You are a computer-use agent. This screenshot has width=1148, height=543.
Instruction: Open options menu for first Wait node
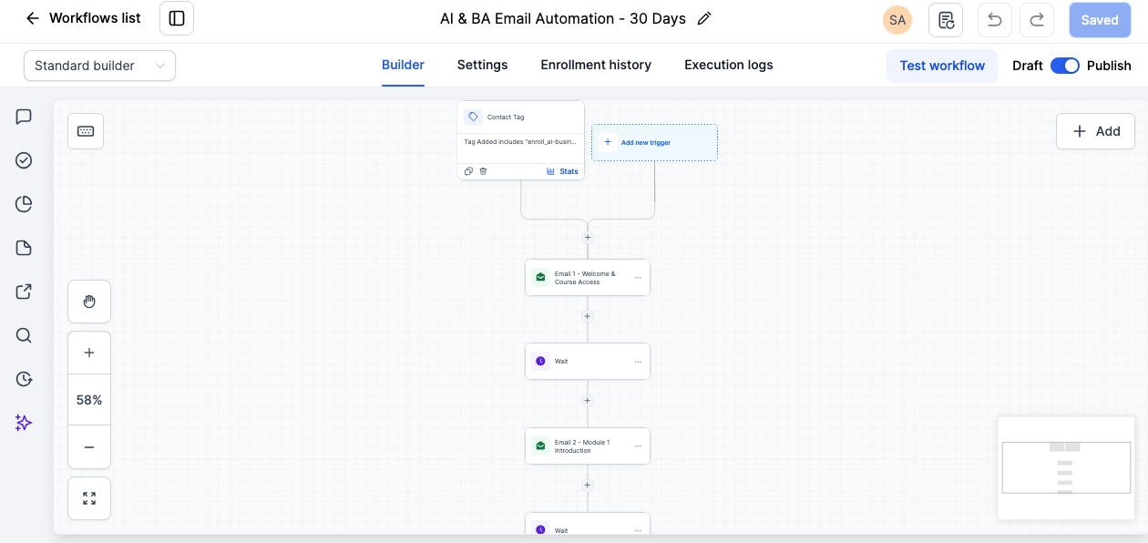638,362
